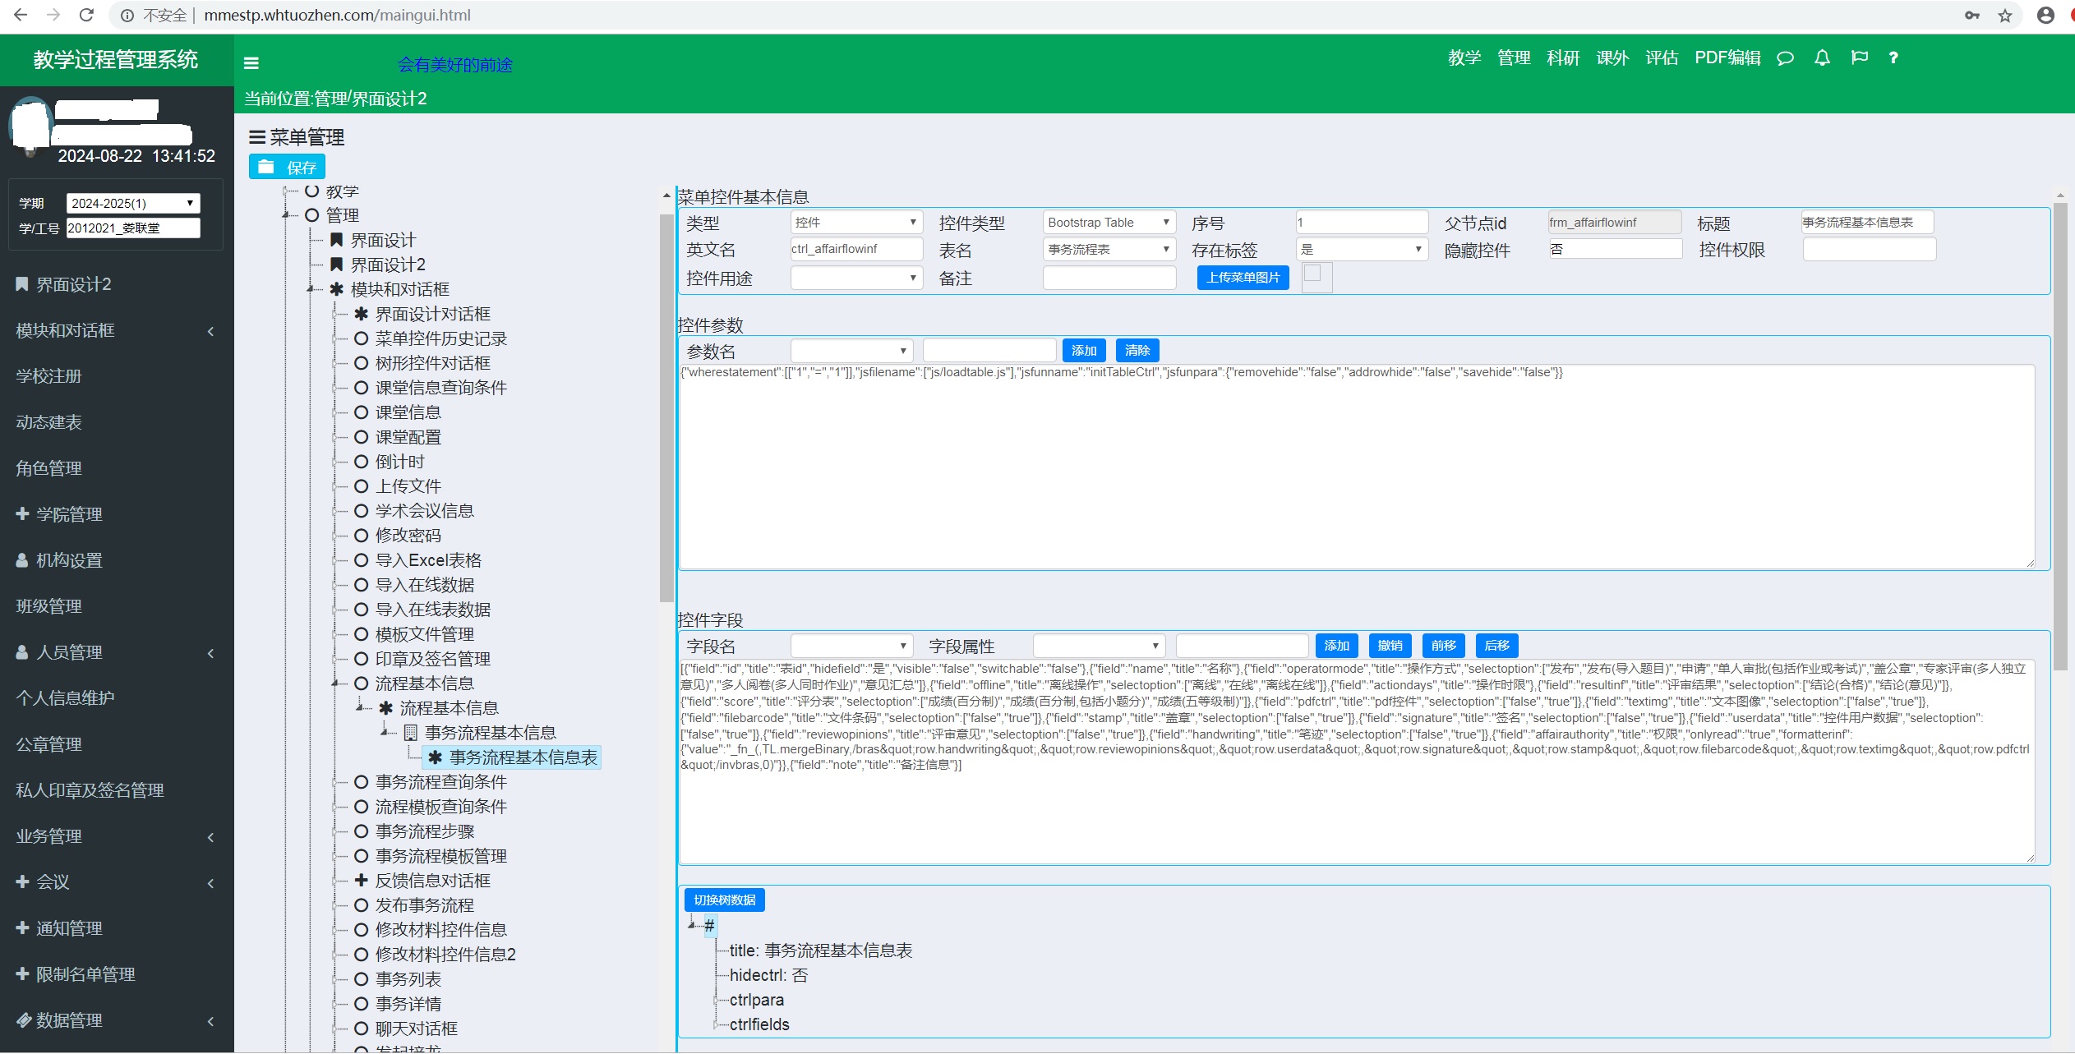The width and height of the screenshot is (2075, 1054).
Task: Click the hamburger menu toggle icon
Action: 251,62
